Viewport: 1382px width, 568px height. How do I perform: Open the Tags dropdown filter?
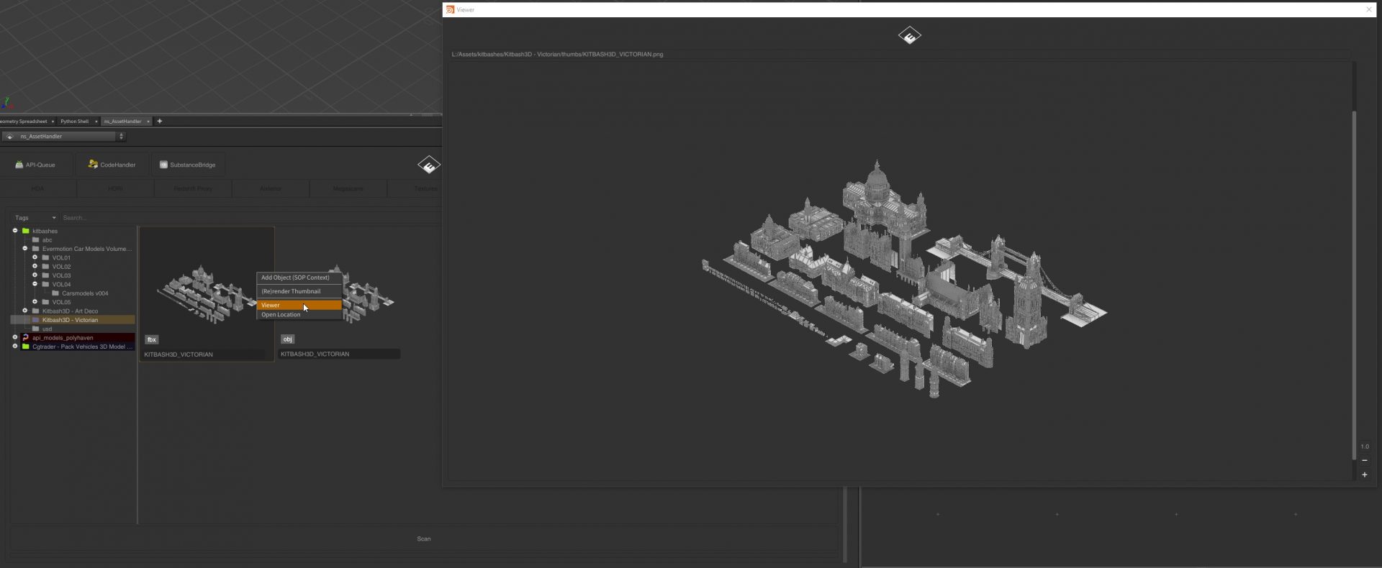click(x=35, y=217)
